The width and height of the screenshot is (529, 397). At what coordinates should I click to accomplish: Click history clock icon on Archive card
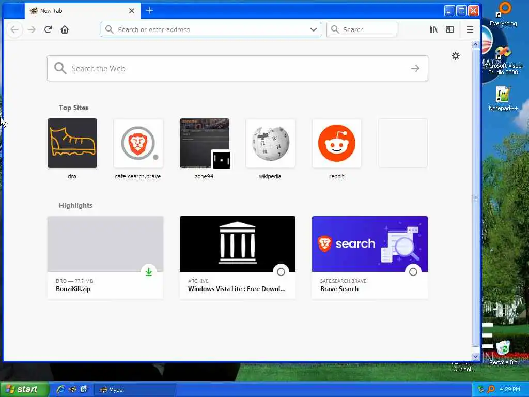281,272
